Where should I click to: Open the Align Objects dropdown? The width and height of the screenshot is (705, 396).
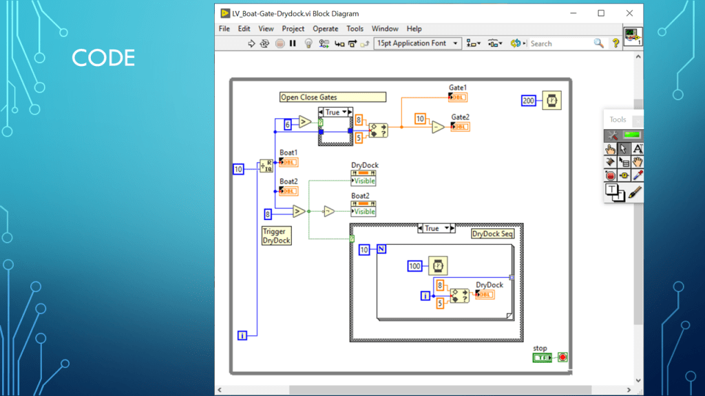coord(473,43)
